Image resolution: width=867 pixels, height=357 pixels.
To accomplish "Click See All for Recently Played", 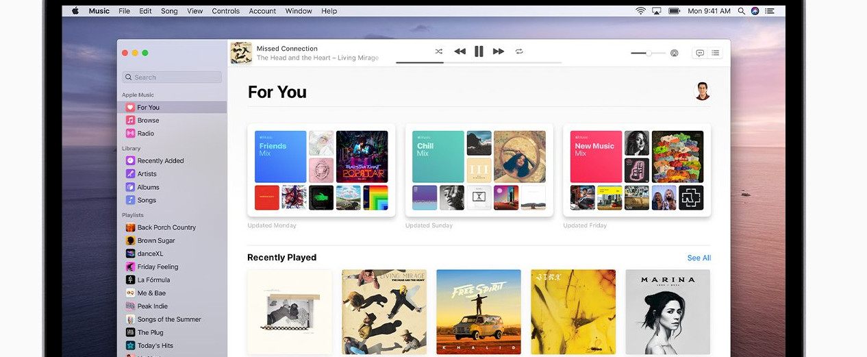I will [x=699, y=258].
